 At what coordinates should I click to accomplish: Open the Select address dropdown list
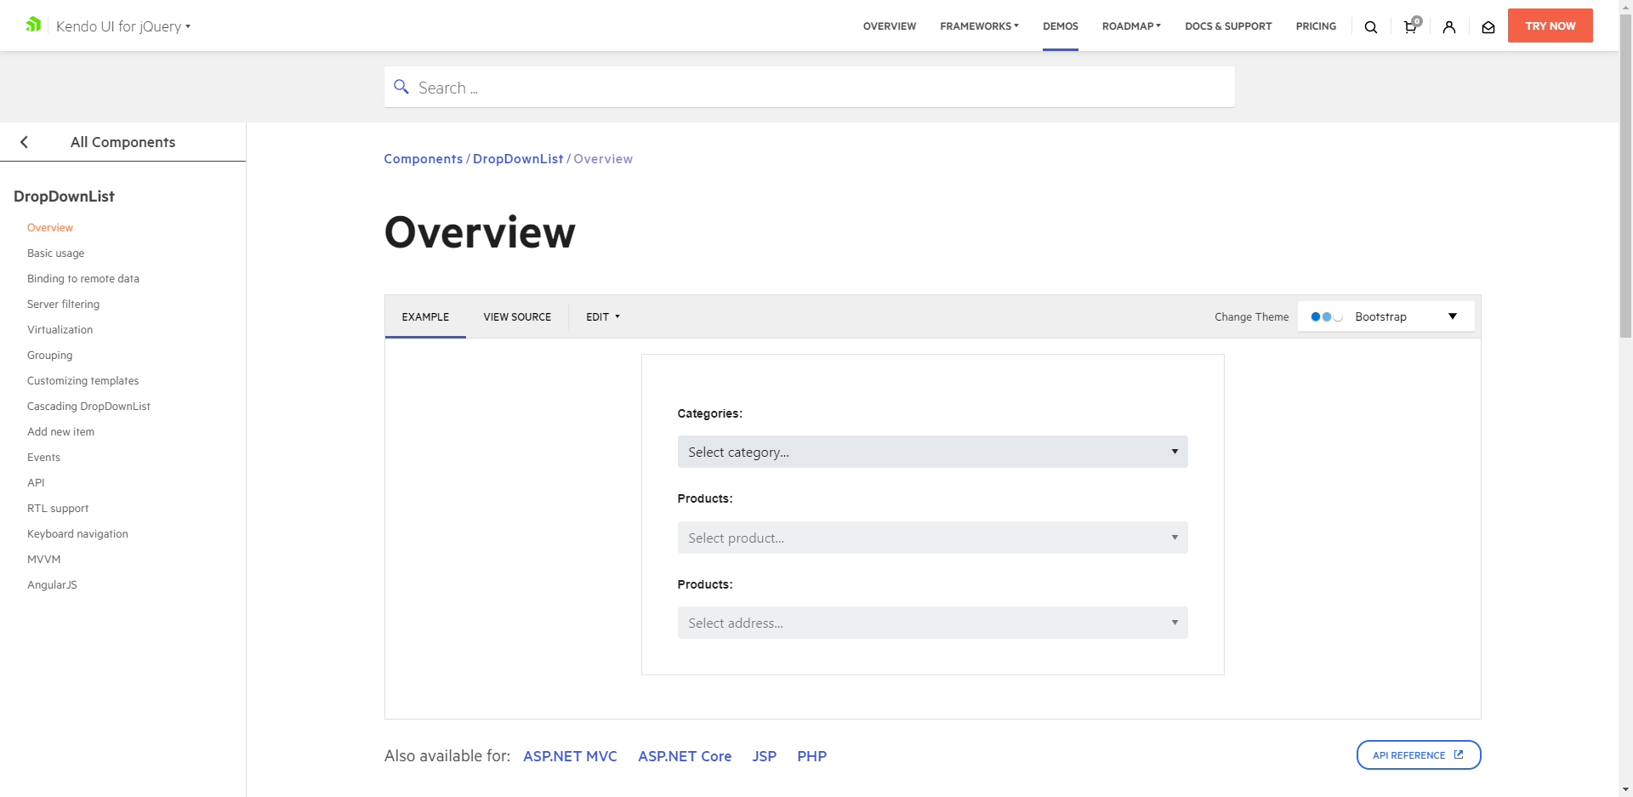pos(932,623)
